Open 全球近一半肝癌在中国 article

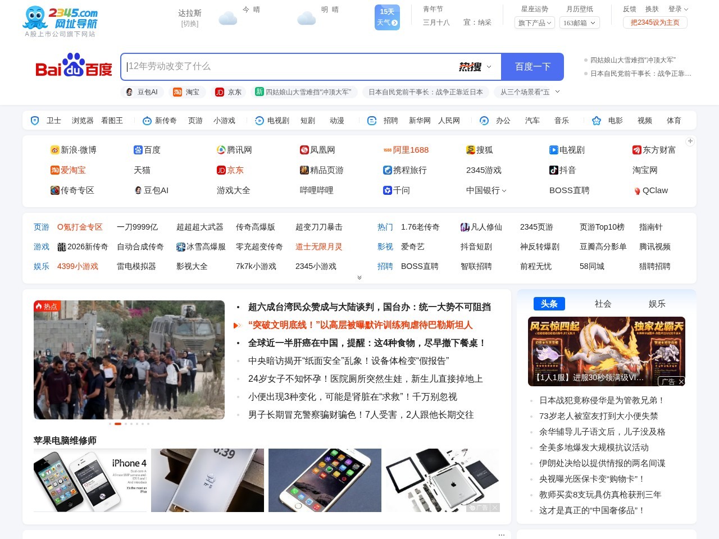tap(367, 343)
